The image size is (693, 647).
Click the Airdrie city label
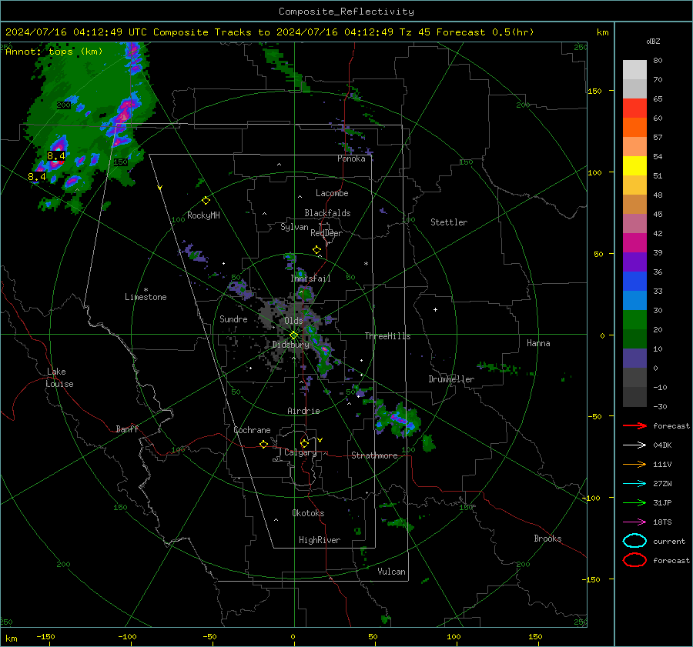303,411
